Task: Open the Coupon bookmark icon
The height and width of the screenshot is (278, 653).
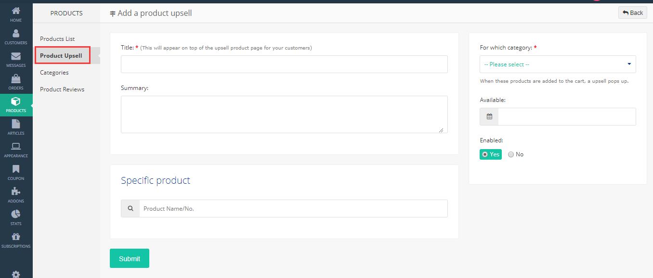Action: pos(16,169)
